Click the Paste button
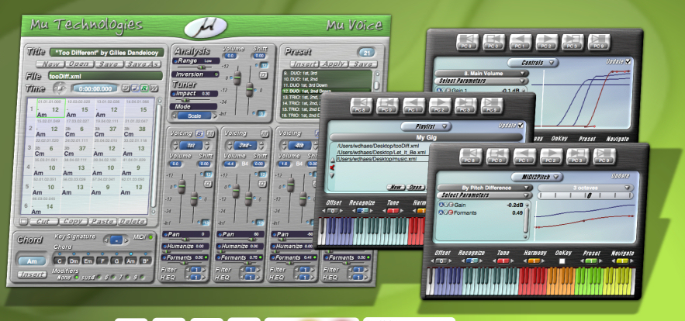The width and height of the screenshot is (685, 321). click(x=102, y=222)
